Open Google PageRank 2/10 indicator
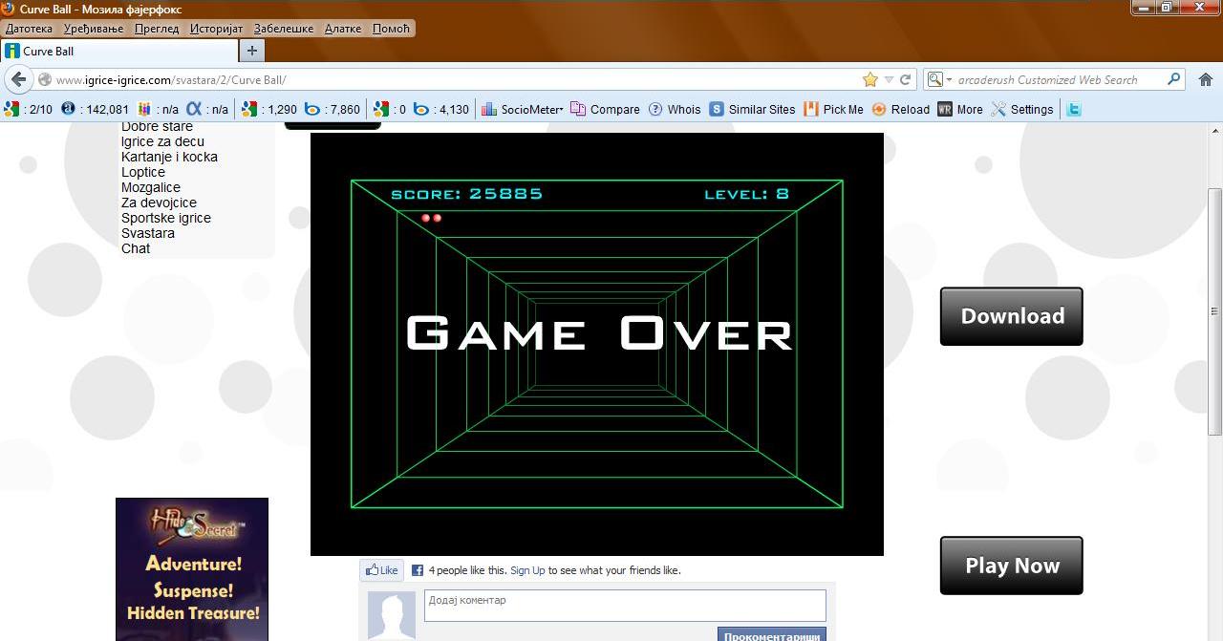The width and height of the screenshot is (1223, 641). pos(29,109)
